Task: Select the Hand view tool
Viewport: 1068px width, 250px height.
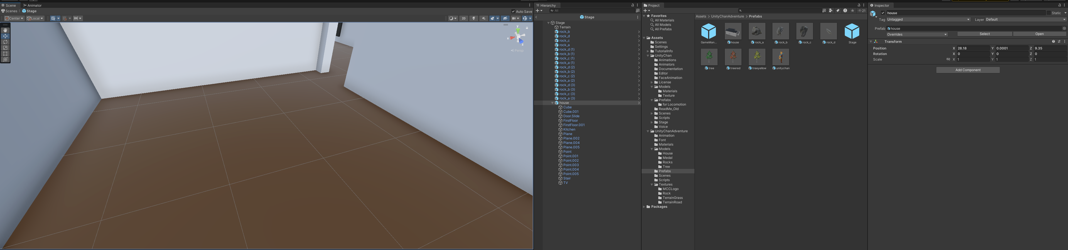Action: (5, 30)
